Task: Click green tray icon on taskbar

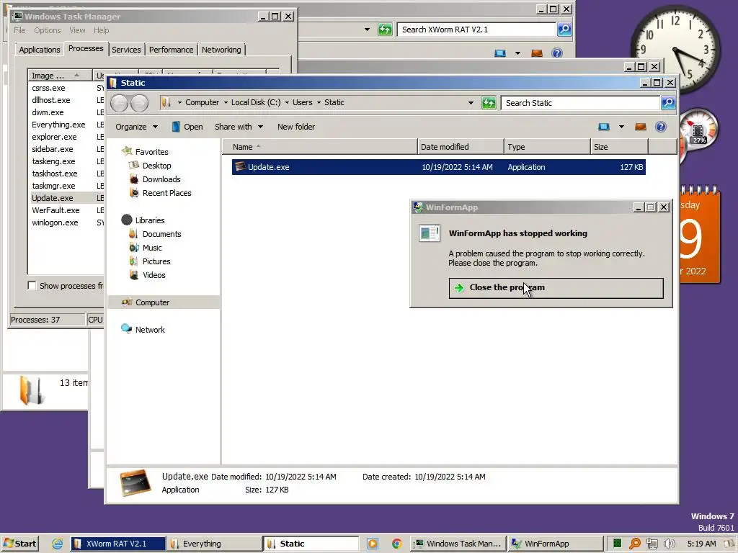Action: click(x=617, y=544)
